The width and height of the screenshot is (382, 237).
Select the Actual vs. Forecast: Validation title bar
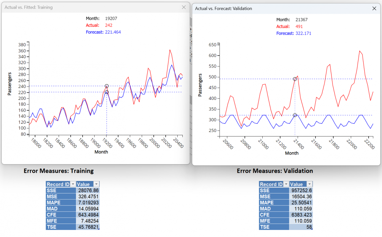pos(223,9)
